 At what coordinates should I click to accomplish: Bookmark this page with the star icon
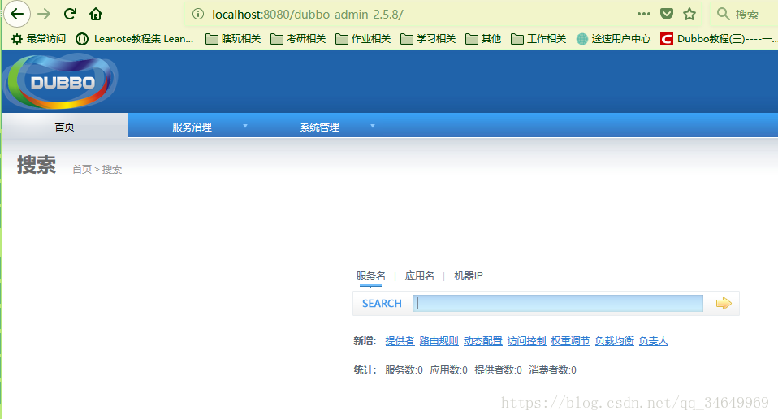click(689, 14)
